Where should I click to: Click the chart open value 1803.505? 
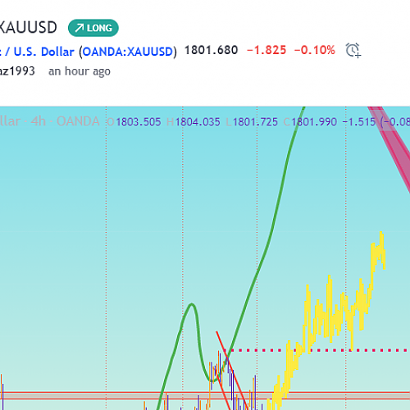tap(139, 122)
